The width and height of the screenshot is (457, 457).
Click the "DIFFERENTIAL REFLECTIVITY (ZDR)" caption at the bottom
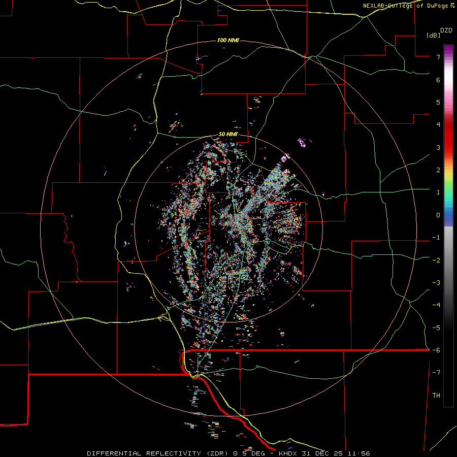click(x=158, y=453)
